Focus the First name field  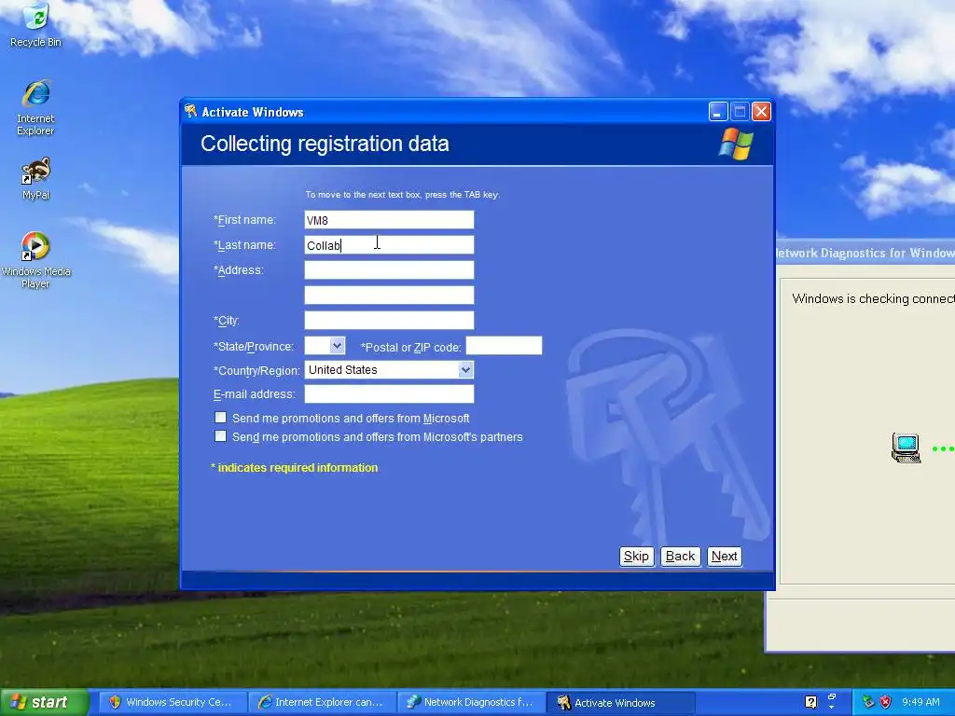389,220
